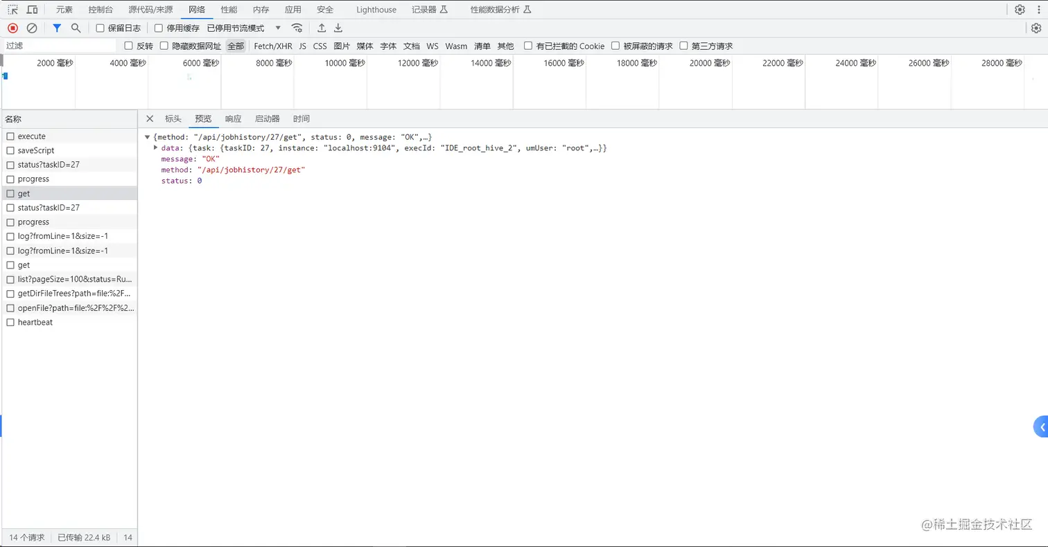
Task: Check blocked response cookies option
Action: pyautogui.click(x=528, y=46)
